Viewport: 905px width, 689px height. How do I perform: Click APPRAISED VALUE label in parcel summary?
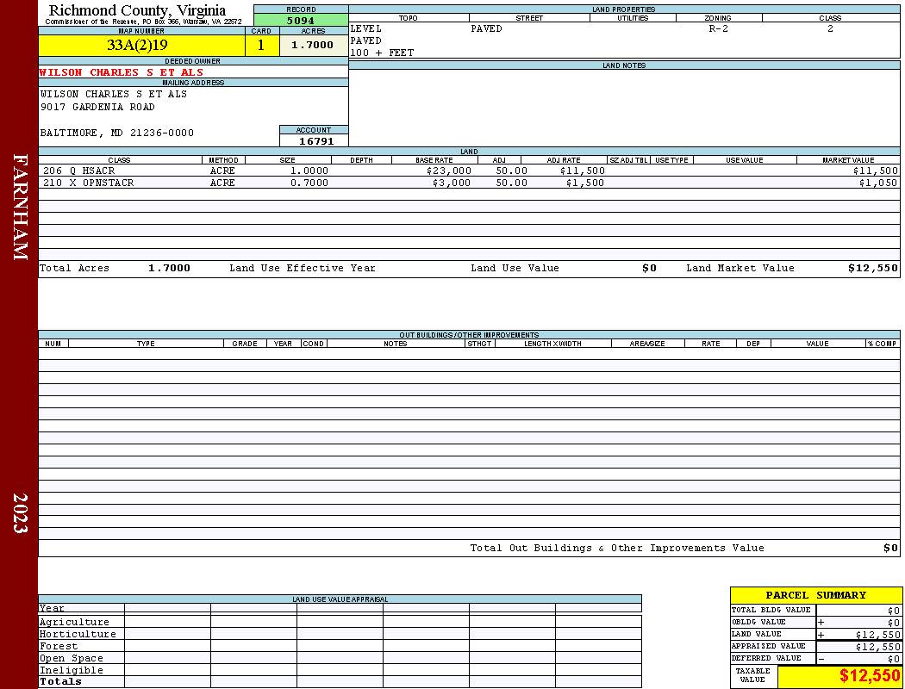768,646
